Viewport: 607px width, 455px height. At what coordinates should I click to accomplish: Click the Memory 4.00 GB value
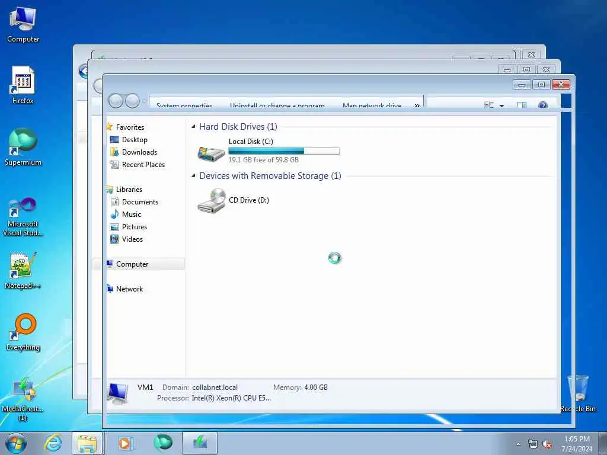[316, 387]
